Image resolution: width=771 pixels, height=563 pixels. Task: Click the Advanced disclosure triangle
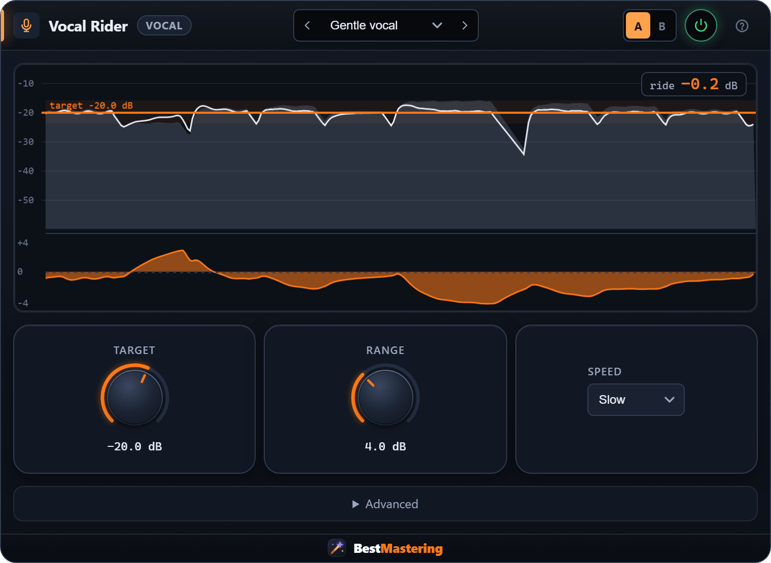[356, 504]
